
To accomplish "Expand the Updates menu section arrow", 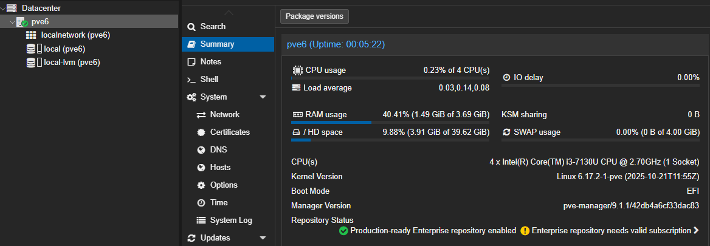I will (263, 238).
